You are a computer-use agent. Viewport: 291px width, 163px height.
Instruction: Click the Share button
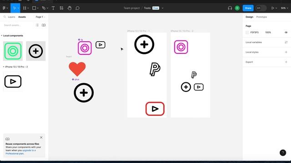[248, 8]
